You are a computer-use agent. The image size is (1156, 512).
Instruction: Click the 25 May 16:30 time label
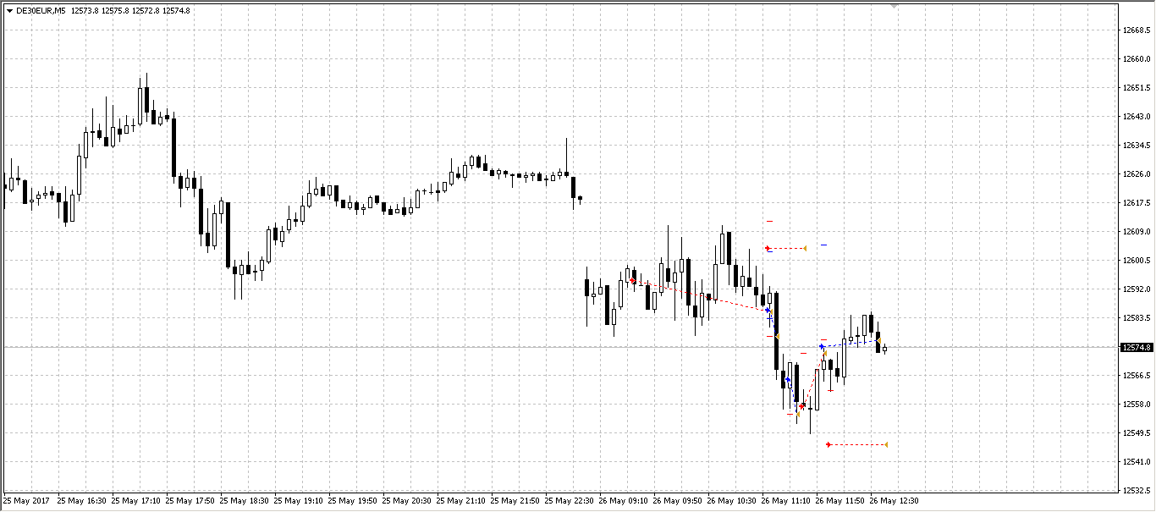pyautogui.click(x=83, y=501)
